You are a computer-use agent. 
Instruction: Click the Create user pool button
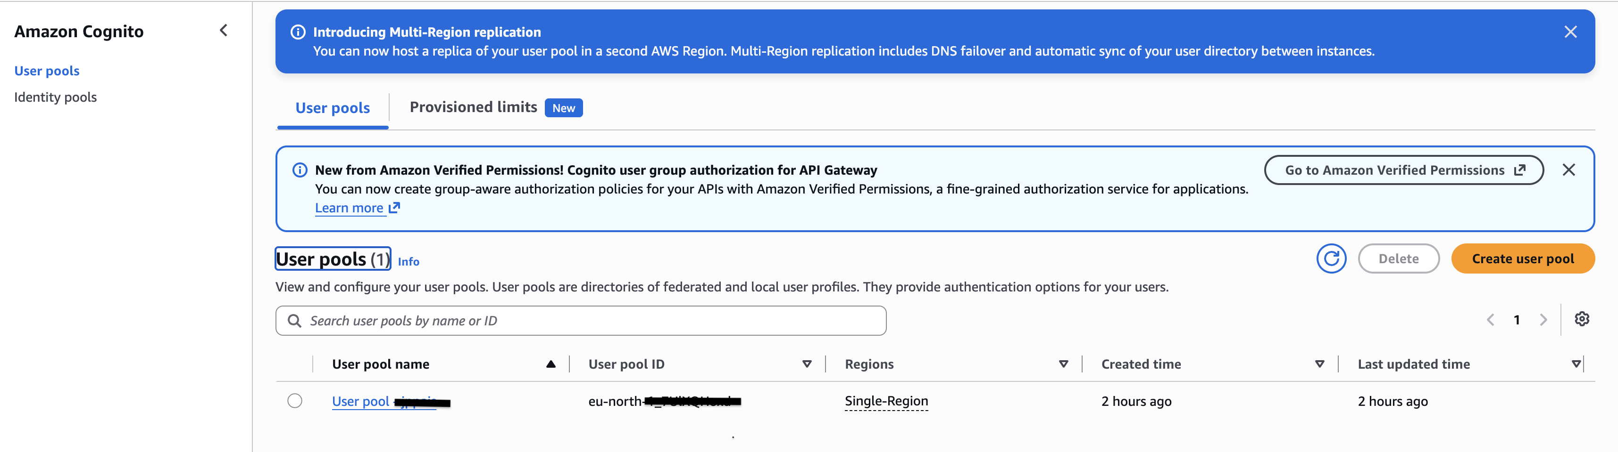(x=1523, y=259)
